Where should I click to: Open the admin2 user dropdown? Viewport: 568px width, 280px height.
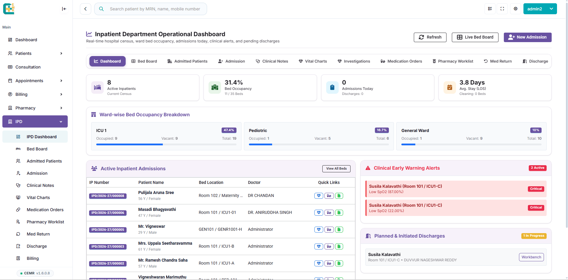pos(540,9)
